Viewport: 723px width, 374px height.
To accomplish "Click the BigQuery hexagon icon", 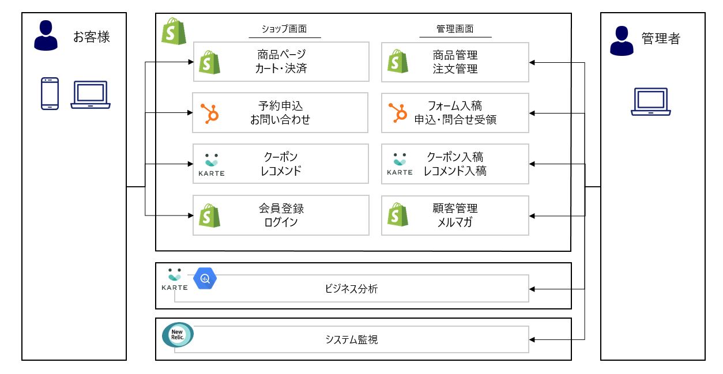I will coord(205,279).
